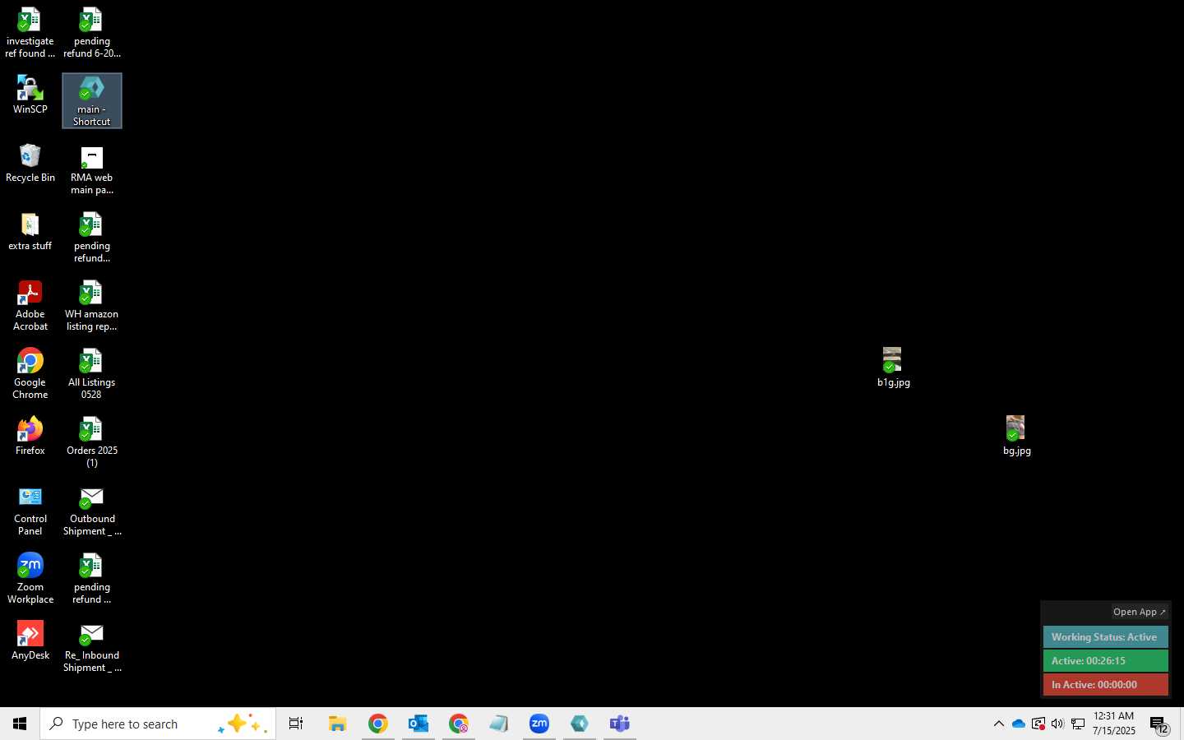Open the volume control in system tray
Image resolution: width=1184 pixels, height=740 pixels.
[x=1057, y=724]
